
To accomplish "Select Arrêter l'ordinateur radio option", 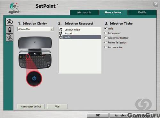I will click(x=106, y=38).
